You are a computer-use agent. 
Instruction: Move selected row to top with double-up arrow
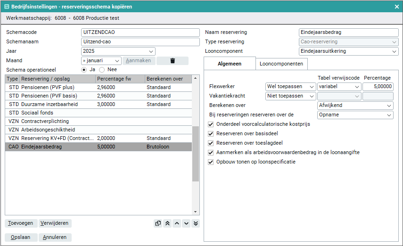[167, 223]
